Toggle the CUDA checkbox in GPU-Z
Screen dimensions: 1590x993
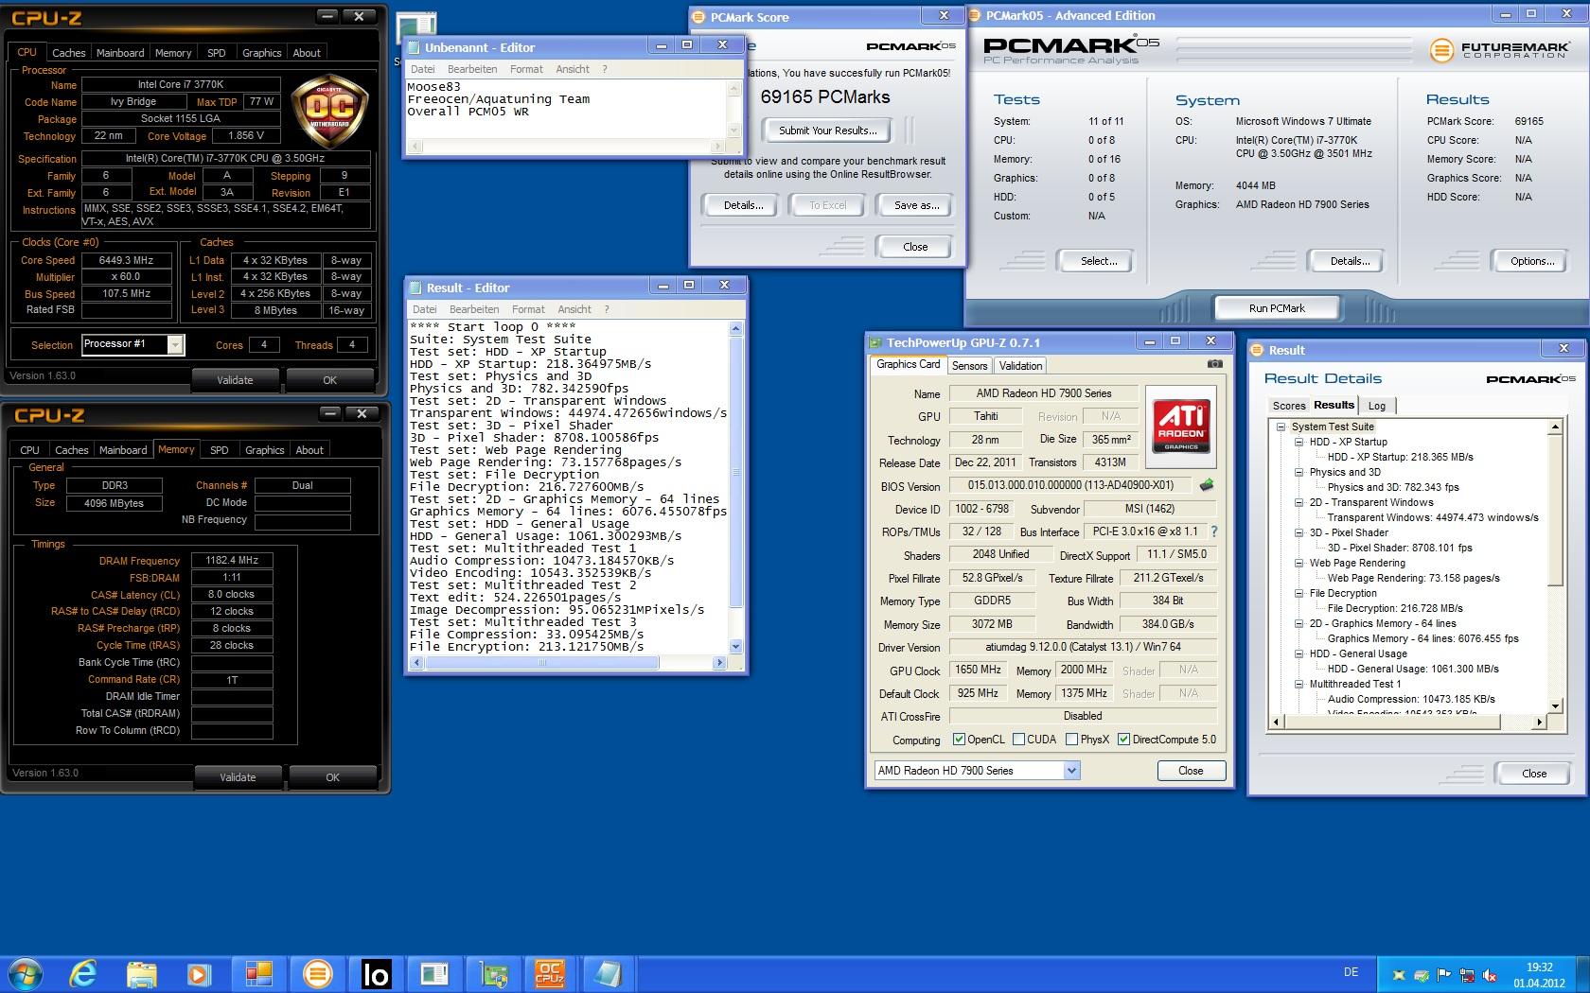[1018, 740]
